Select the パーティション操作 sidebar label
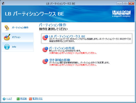 20,27
